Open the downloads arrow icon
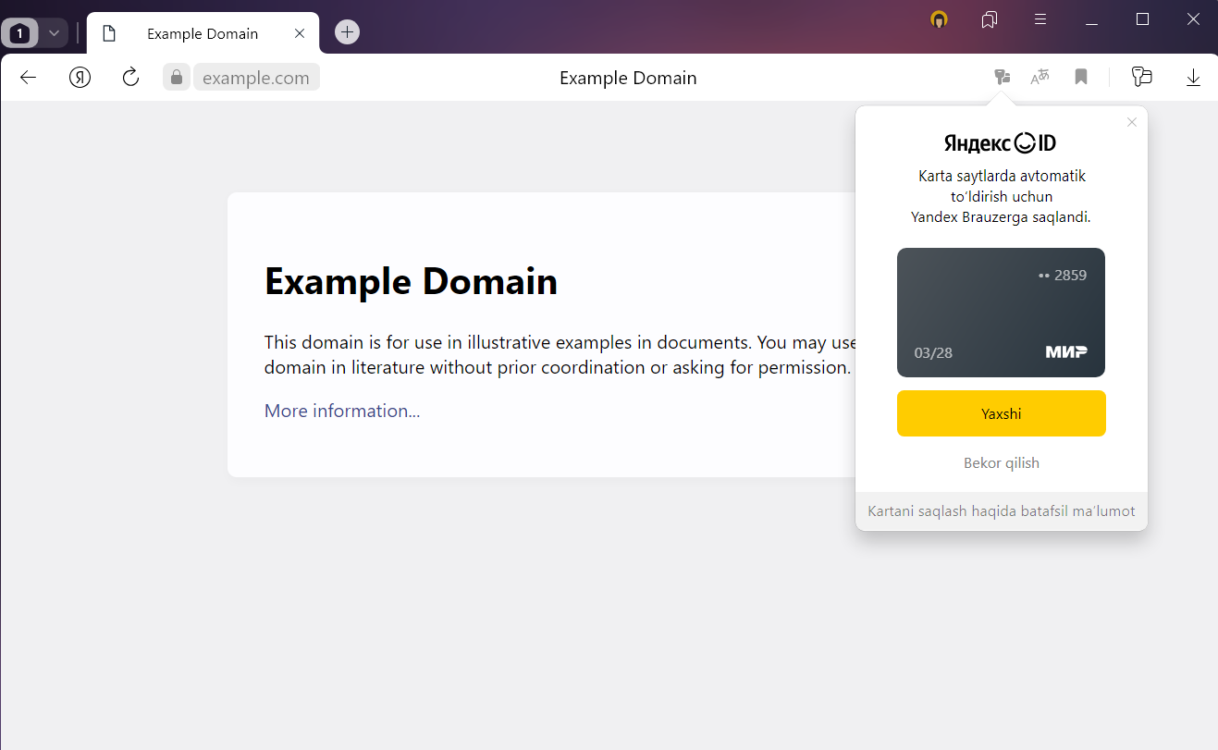 (1193, 78)
